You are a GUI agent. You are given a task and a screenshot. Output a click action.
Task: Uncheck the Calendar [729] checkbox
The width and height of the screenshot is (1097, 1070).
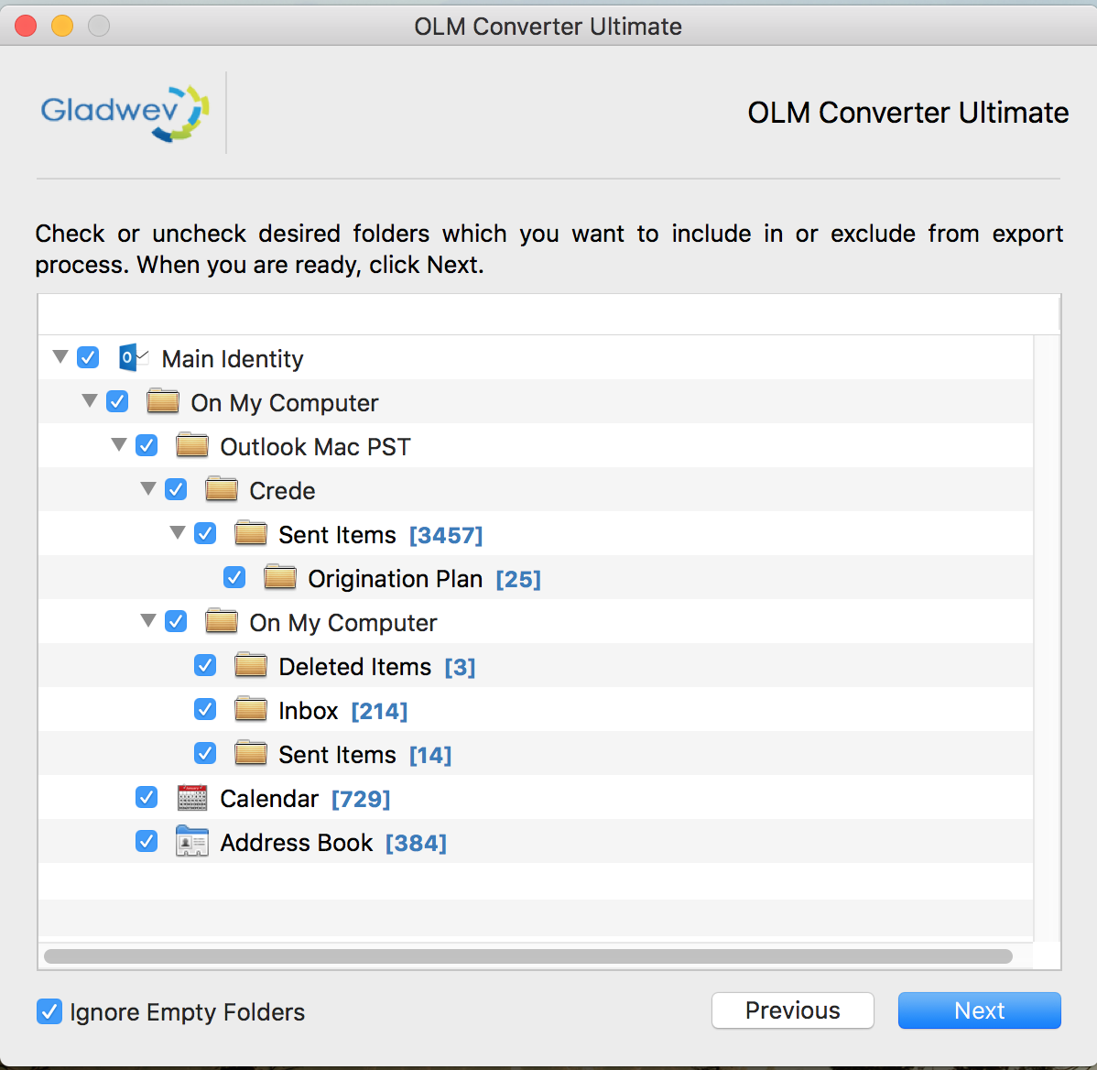point(147,797)
